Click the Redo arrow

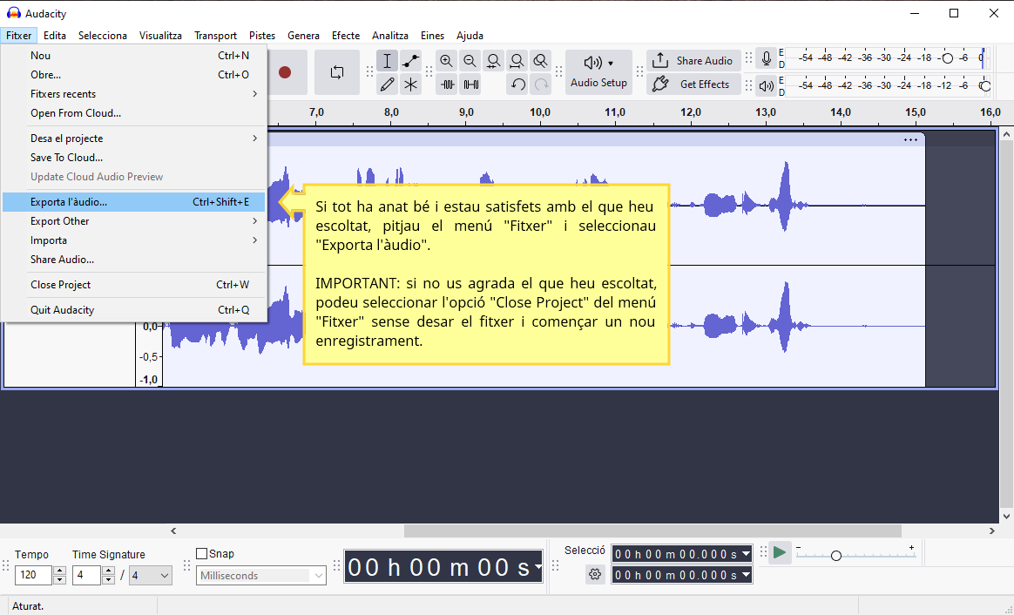[x=541, y=84]
